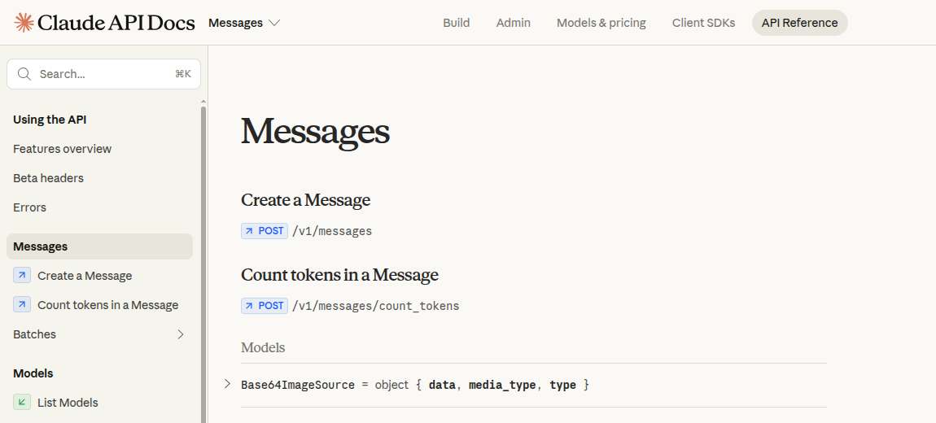Click the POST badge for /v1/messages

[x=265, y=231]
